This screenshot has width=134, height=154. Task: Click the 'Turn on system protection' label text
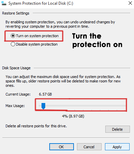[37, 36]
